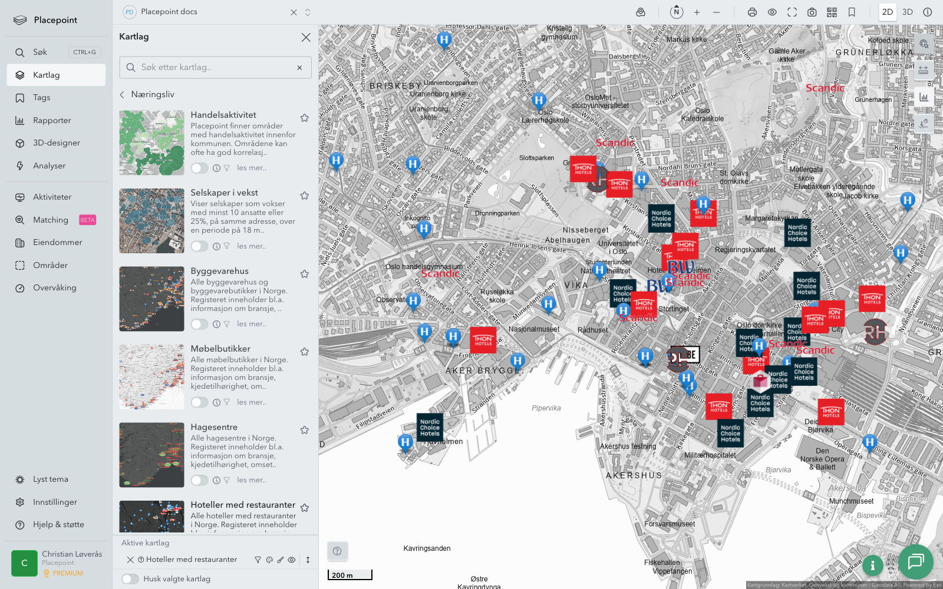This screenshot has height=589, width=943.
Task: Expand active layers panel with vertical arrows
Action: [308, 560]
